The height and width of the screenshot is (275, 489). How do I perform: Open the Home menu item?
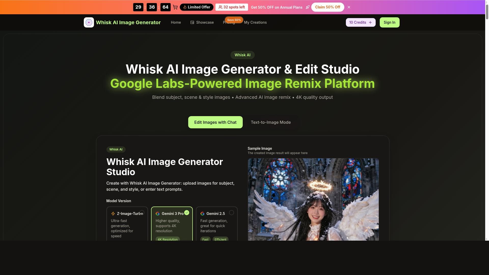[x=176, y=22]
